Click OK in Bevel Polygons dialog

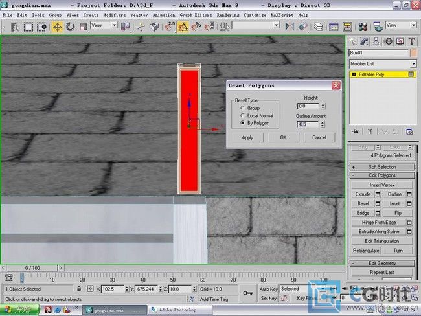tap(283, 137)
